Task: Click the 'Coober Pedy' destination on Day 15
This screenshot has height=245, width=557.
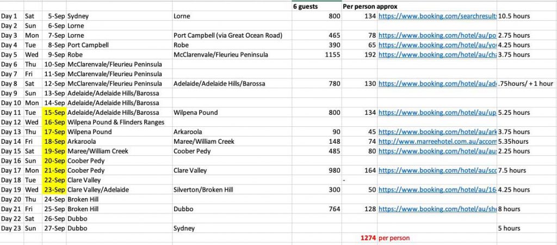Action: 192,151
